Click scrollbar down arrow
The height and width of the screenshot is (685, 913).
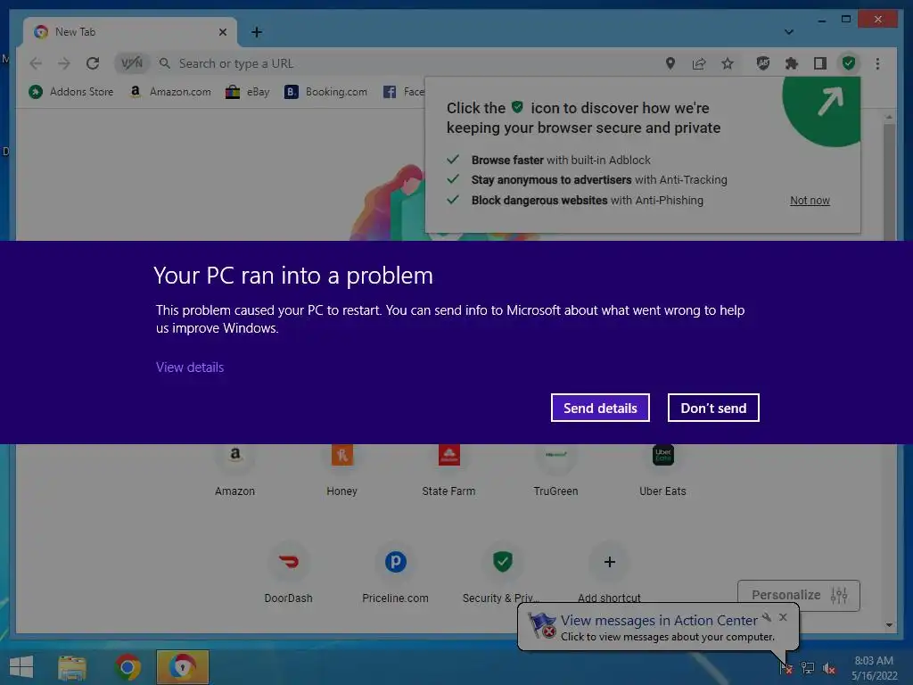tap(889, 625)
